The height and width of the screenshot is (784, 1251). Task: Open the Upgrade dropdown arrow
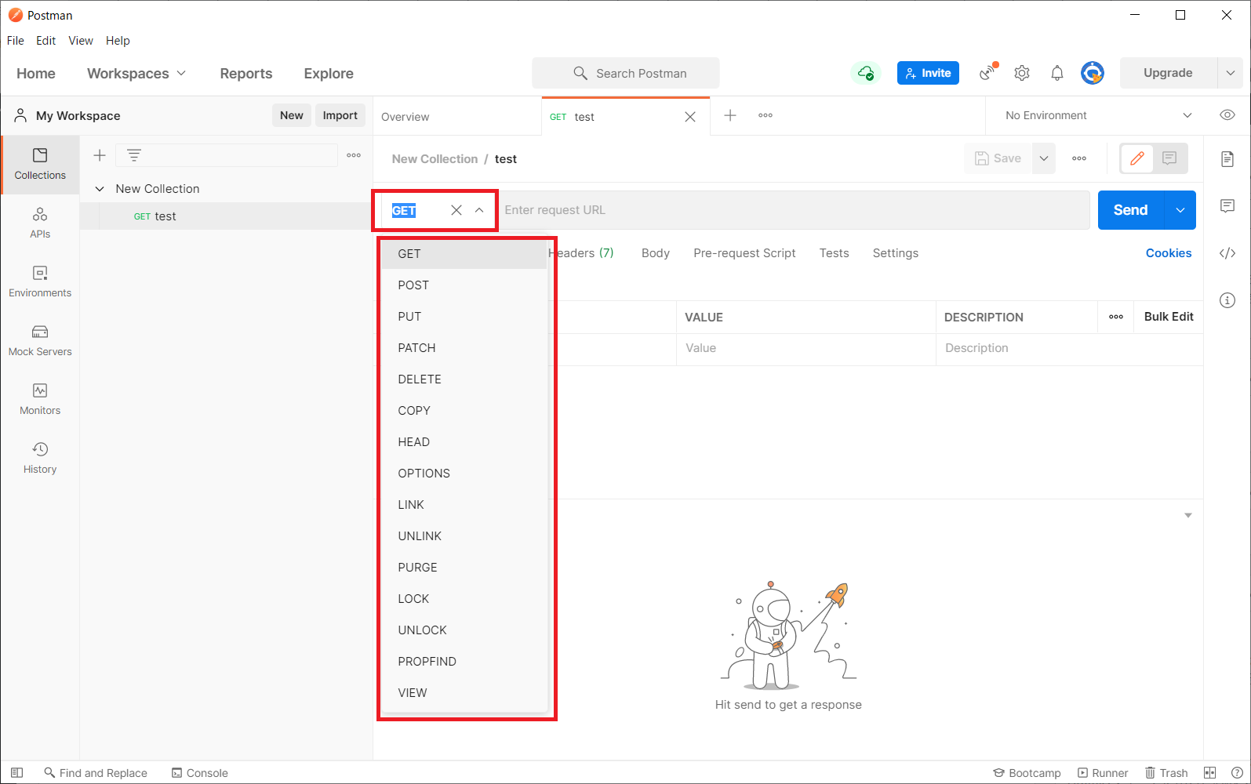click(1230, 73)
